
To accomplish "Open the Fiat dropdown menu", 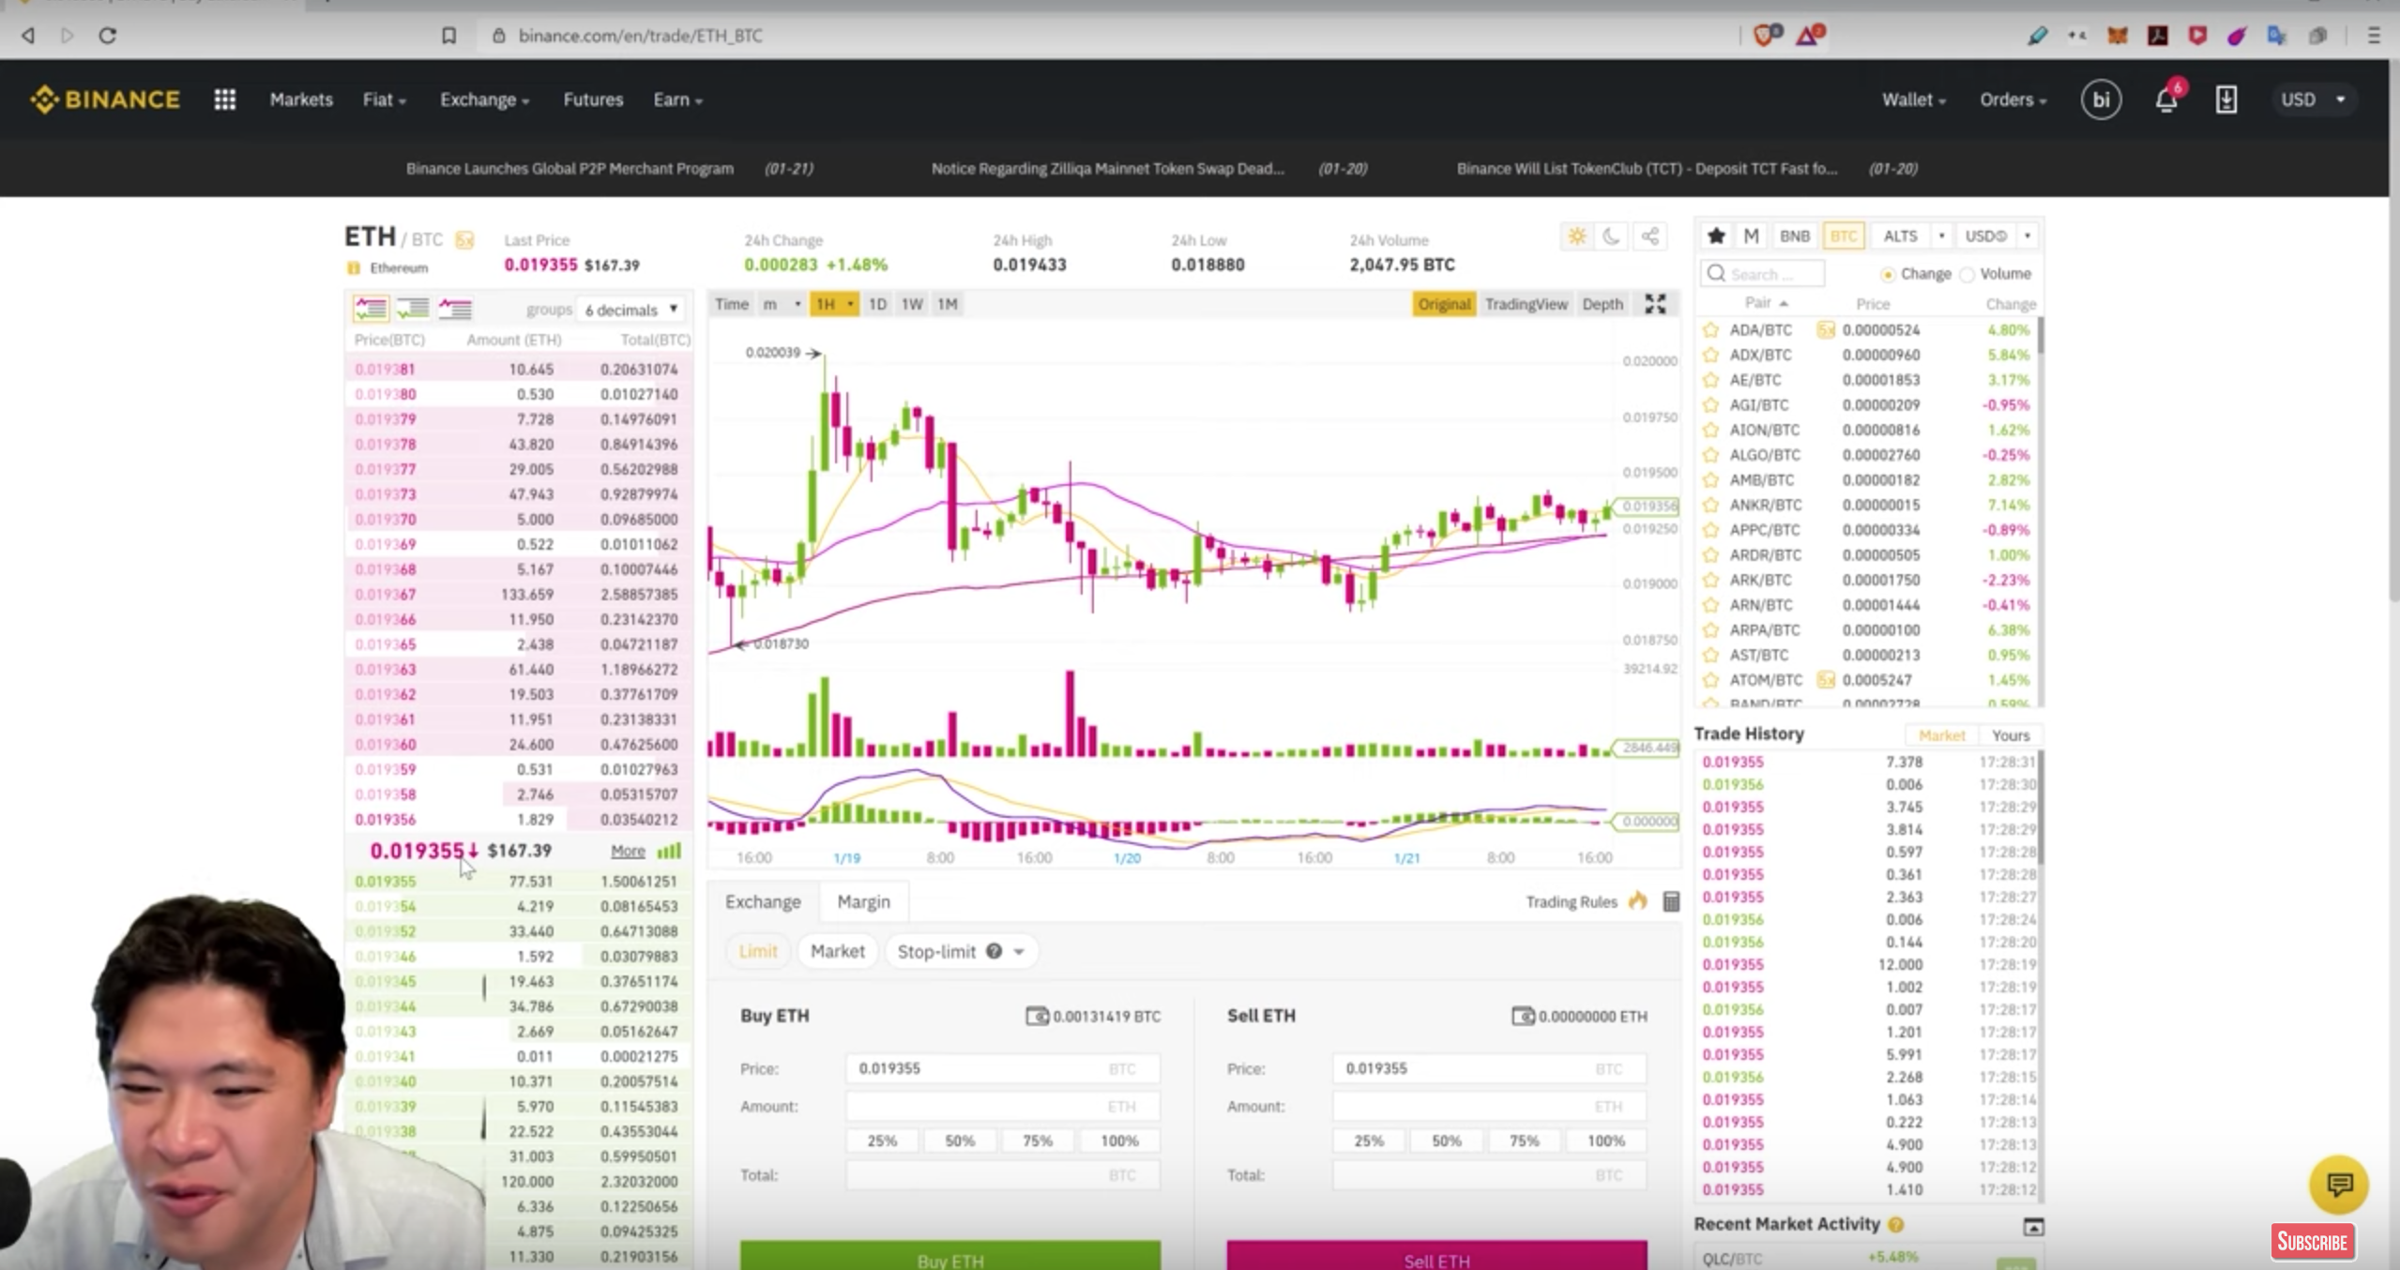I will pyautogui.click(x=385, y=99).
